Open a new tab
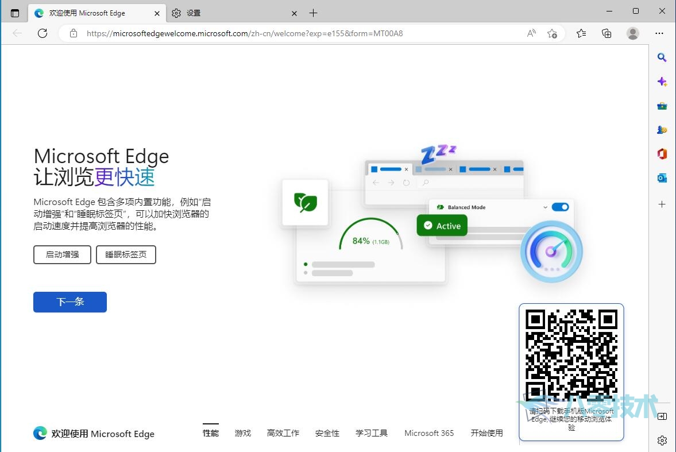This screenshot has height=452, width=676. click(x=313, y=13)
